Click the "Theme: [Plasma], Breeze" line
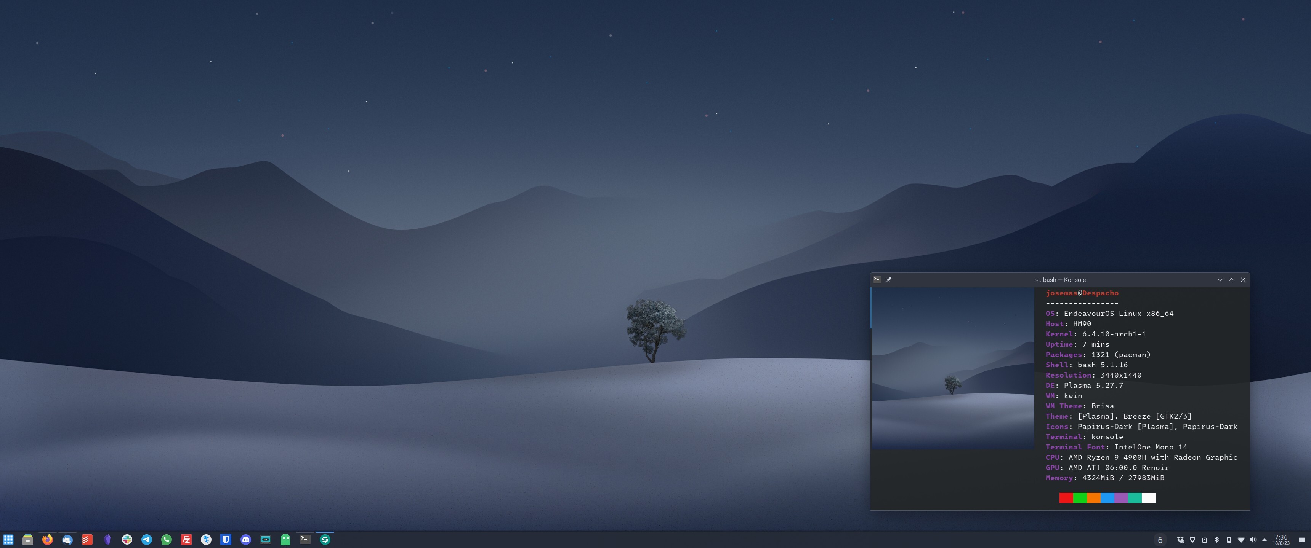 1119,416
